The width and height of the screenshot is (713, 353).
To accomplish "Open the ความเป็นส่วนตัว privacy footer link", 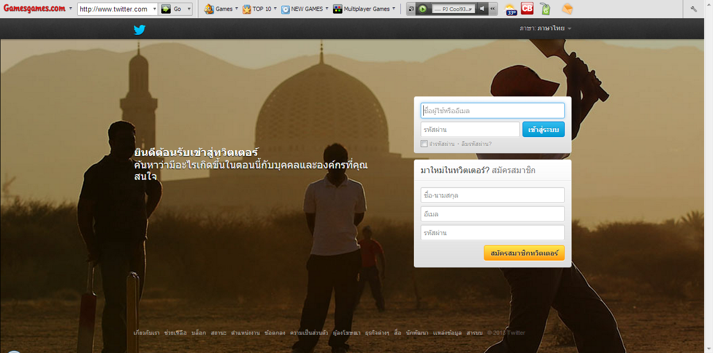I will pos(309,333).
